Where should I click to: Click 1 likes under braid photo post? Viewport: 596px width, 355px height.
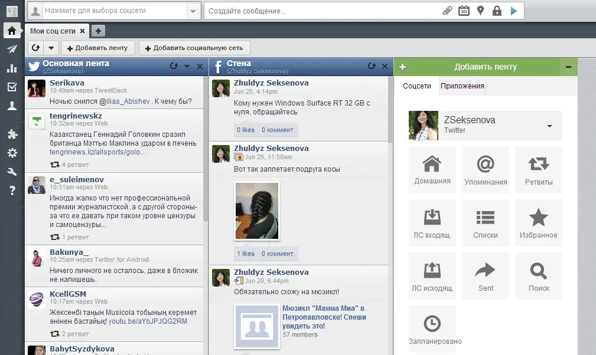pyautogui.click(x=246, y=254)
